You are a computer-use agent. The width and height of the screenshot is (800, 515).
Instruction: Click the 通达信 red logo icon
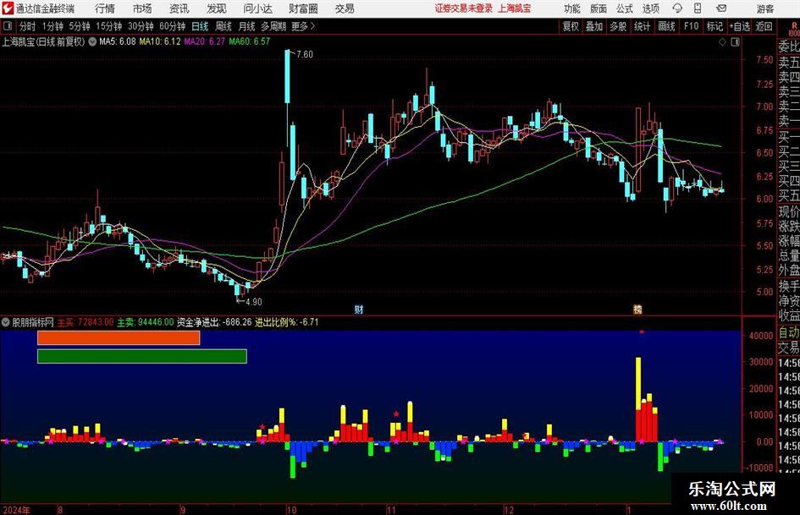tap(8, 8)
